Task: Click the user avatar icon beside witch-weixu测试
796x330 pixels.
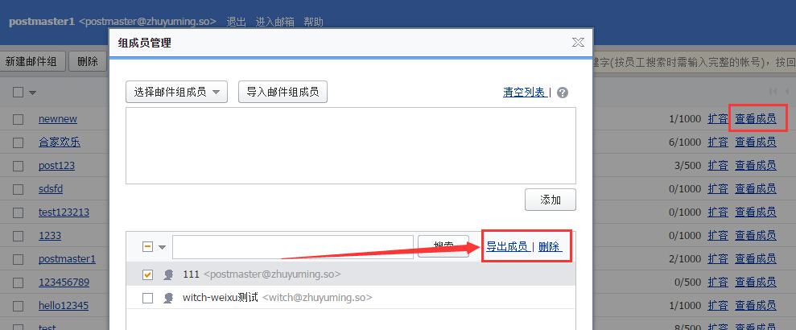Action: (x=169, y=298)
